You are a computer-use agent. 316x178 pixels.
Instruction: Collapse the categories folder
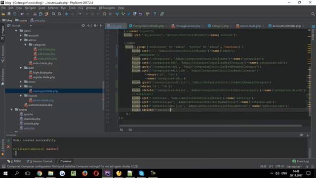pos(25,44)
